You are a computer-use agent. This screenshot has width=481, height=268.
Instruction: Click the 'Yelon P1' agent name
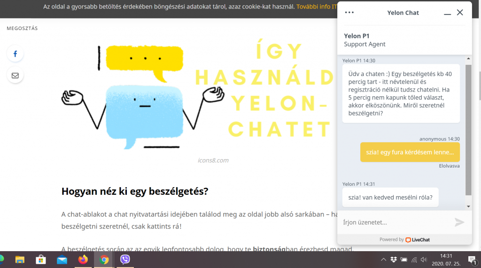[357, 36]
